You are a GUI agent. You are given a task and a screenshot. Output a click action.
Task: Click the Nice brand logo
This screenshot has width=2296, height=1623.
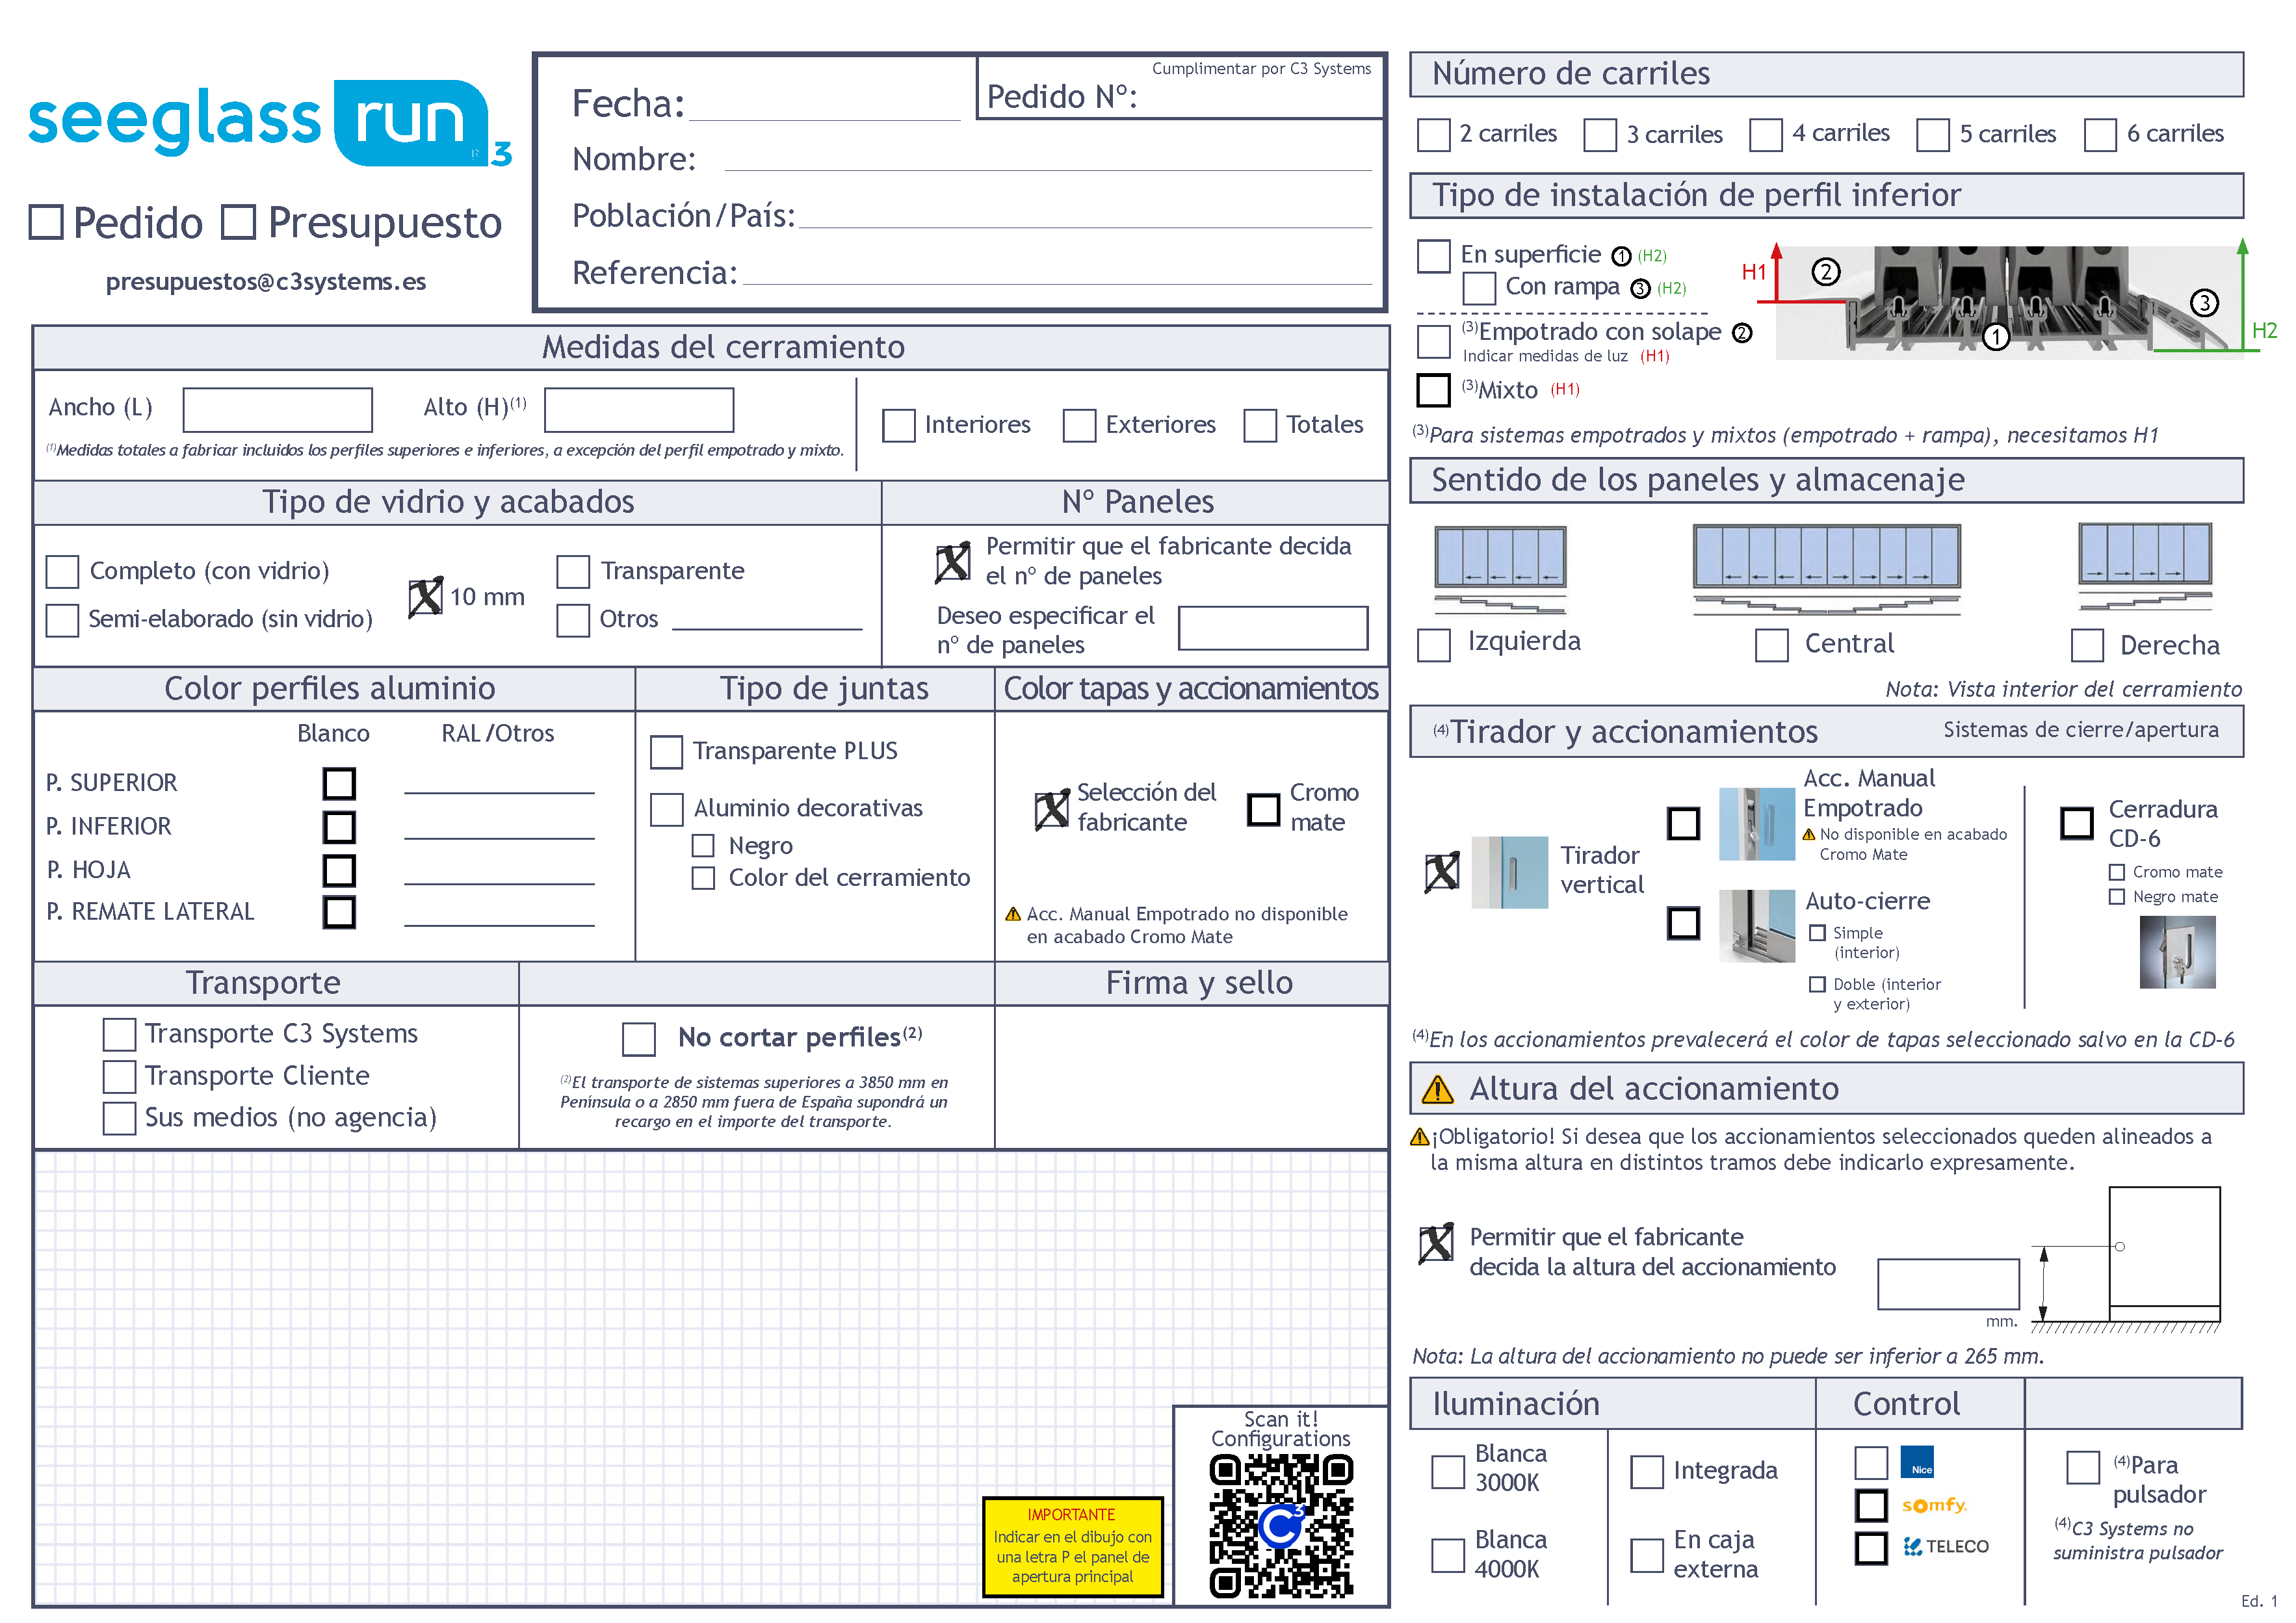click(1916, 1462)
